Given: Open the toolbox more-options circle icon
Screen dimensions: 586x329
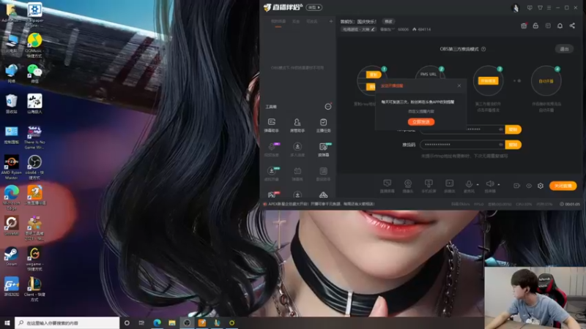Looking at the screenshot, I should tap(327, 107).
